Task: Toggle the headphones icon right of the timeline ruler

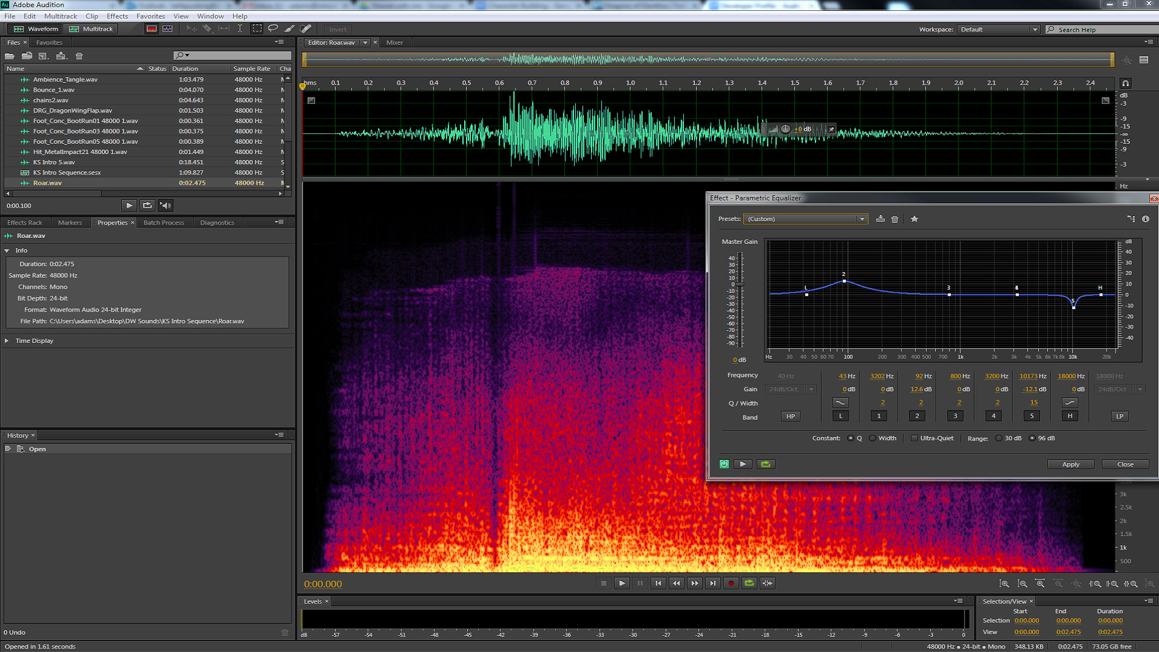Action: 1125,83
